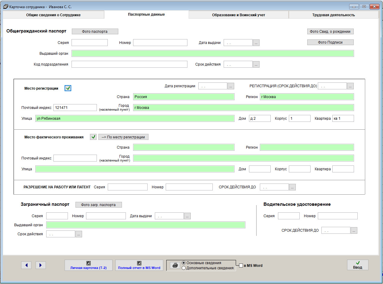Select Основные сведения radio option
The height and width of the screenshot is (284, 383).
pyautogui.click(x=184, y=263)
